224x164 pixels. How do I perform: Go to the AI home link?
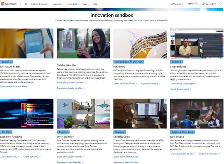pyautogui.click(x=26, y=4)
